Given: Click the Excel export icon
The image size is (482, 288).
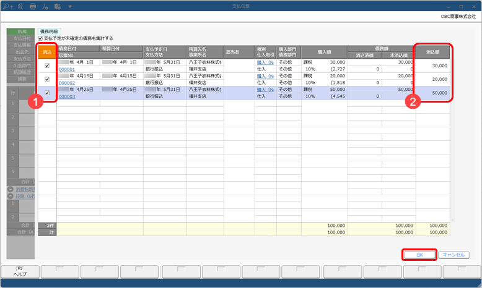Looking at the screenshot, I should pos(58,6).
